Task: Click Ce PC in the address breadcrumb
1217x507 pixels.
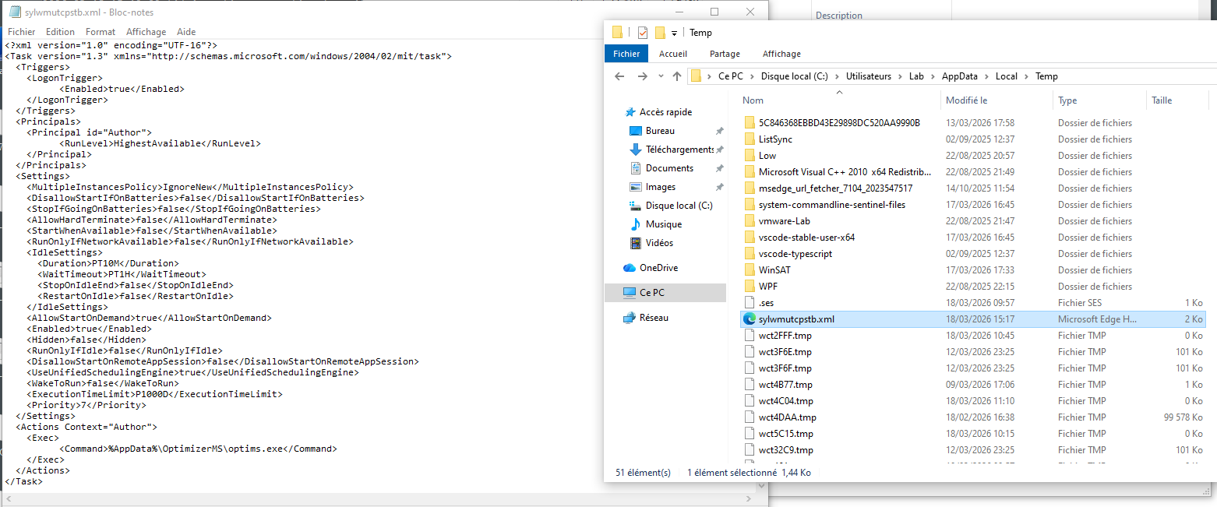Action: point(731,76)
